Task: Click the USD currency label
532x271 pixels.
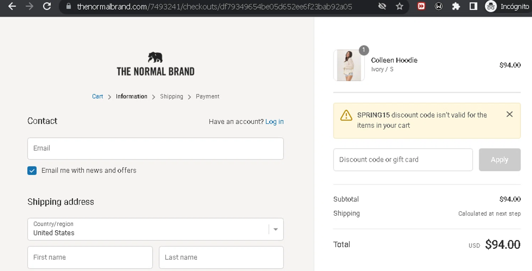Action: point(474,245)
